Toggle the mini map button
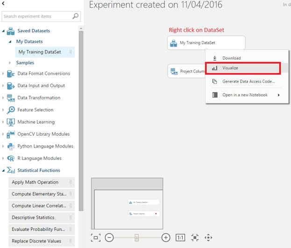Screen dimensions: 291x248 96,238
